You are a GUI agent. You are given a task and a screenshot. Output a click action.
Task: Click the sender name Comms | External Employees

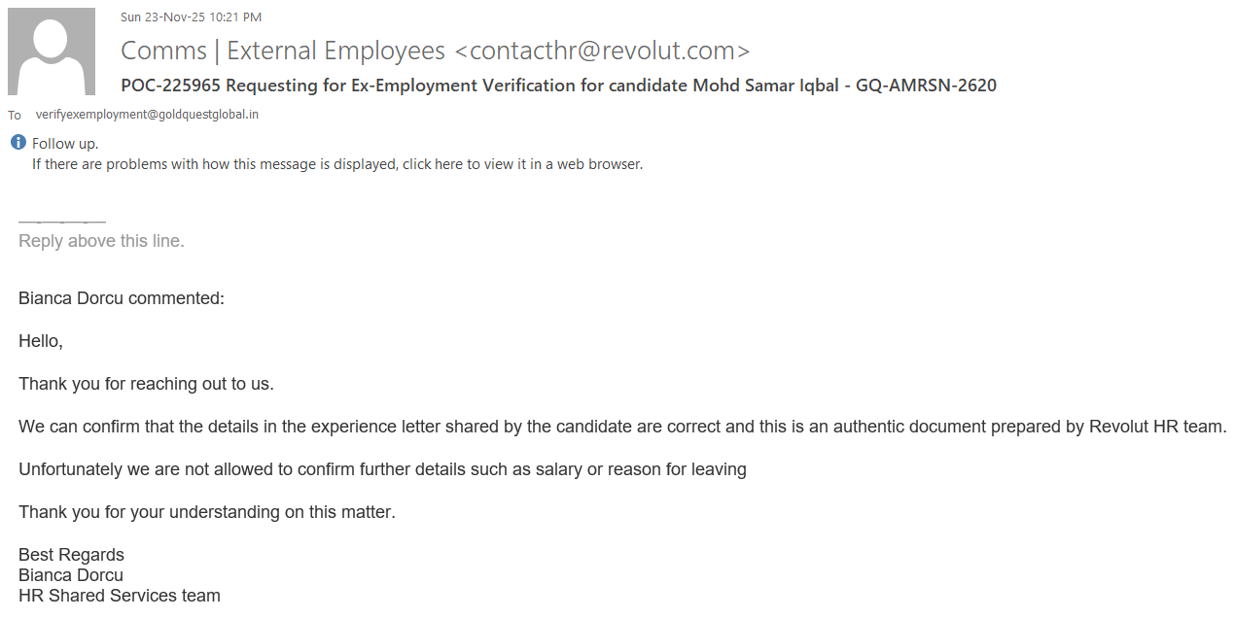[x=282, y=51]
